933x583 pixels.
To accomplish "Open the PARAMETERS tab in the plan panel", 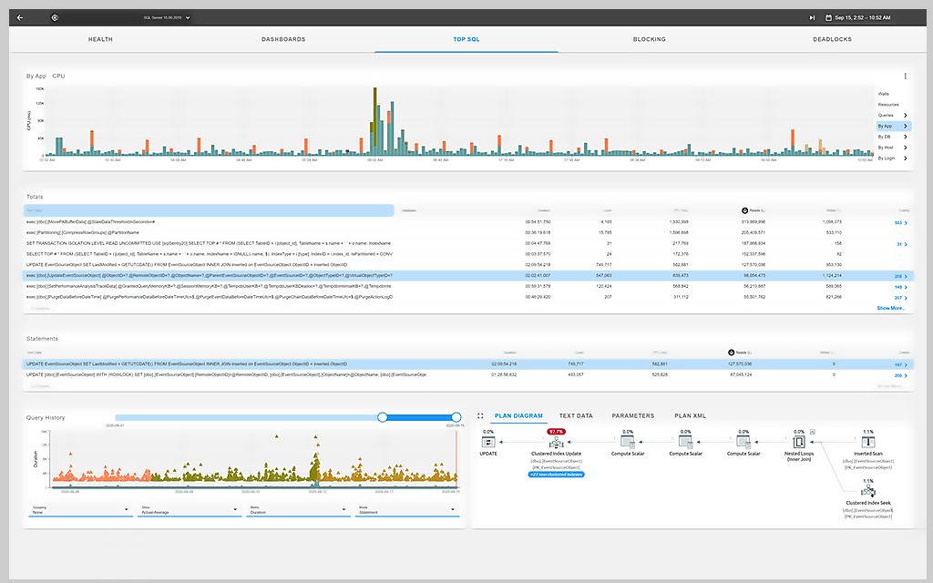I will point(633,415).
